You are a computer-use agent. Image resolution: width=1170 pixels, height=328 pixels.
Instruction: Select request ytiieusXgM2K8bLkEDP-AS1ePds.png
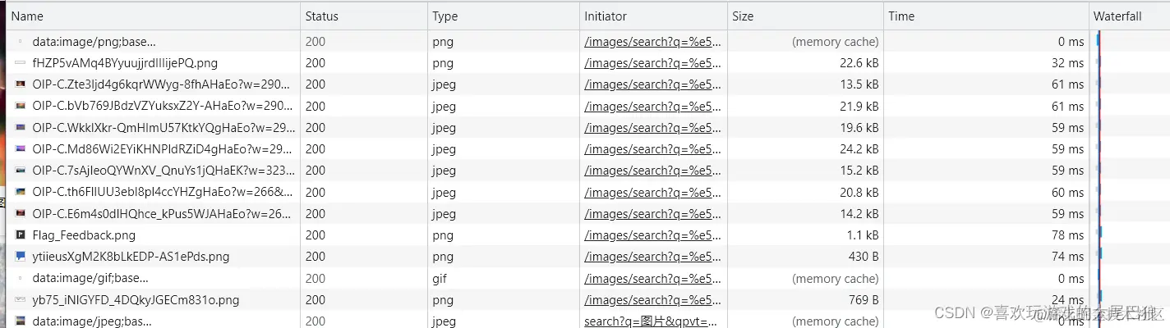pyautogui.click(x=131, y=257)
